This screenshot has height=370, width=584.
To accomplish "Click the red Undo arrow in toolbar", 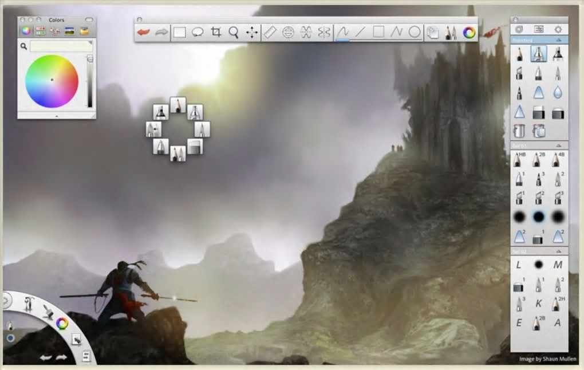I will coord(143,33).
